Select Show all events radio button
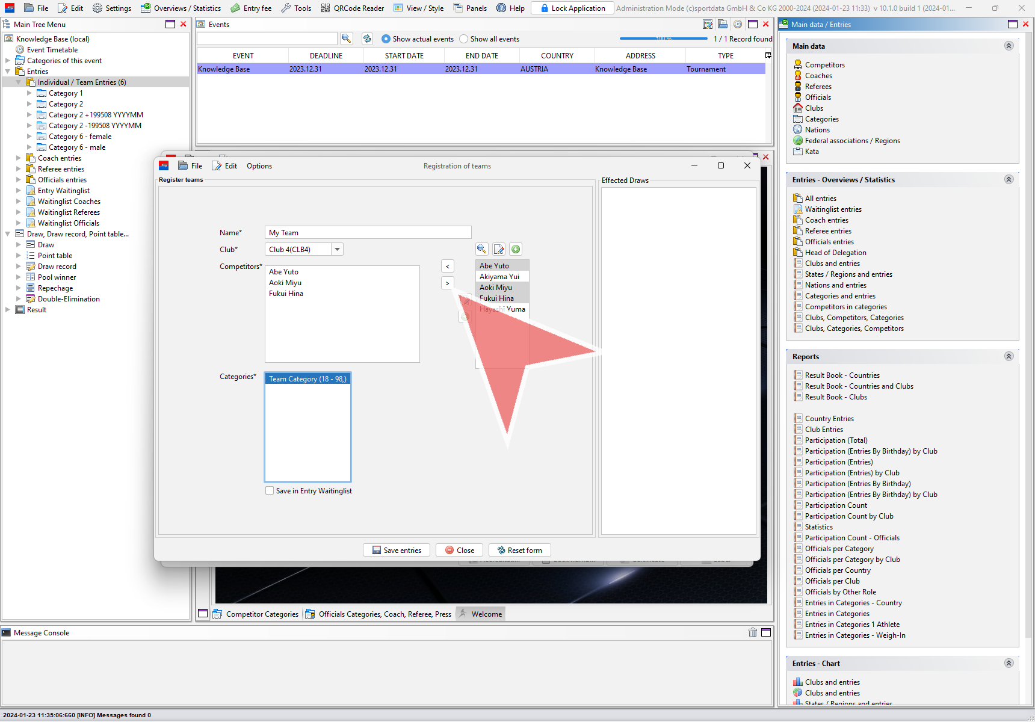The width and height of the screenshot is (1035, 722). (x=463, y=39)
